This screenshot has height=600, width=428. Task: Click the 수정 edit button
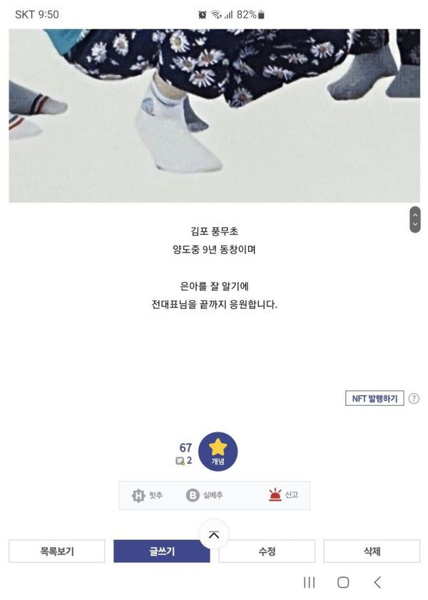point(267,551)
